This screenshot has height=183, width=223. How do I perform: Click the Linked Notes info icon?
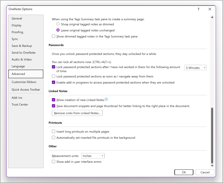(x=106, y=99)
